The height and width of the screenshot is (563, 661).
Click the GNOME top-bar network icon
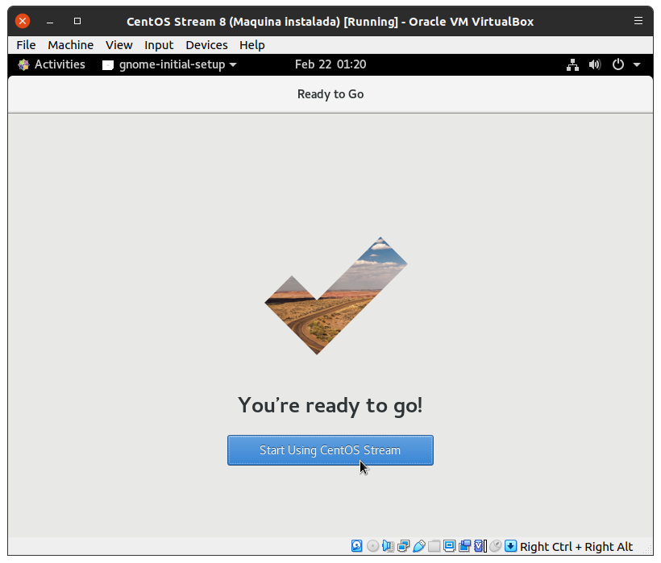pyautogui.click(x=573, y=64)
